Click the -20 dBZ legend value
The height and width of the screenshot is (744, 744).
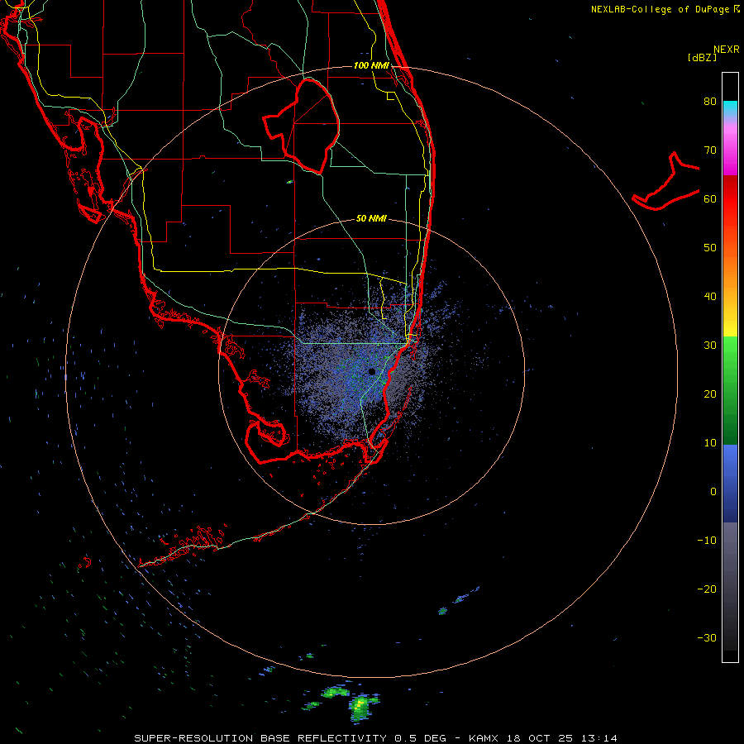(707, 589)
